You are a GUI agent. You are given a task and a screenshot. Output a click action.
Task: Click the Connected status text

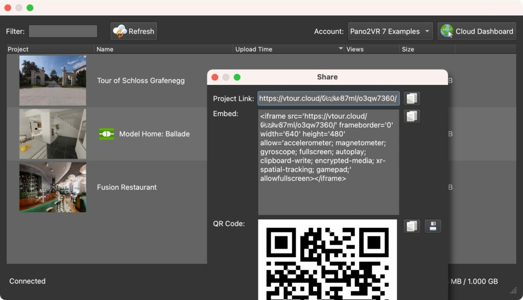point(28,281)
